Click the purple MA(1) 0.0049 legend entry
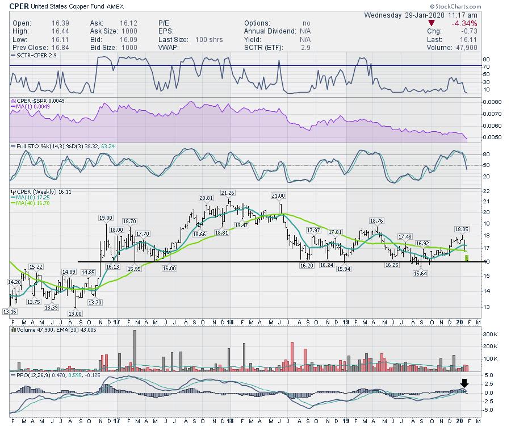Viewport: 511px width, 426px height. [26, 106]
